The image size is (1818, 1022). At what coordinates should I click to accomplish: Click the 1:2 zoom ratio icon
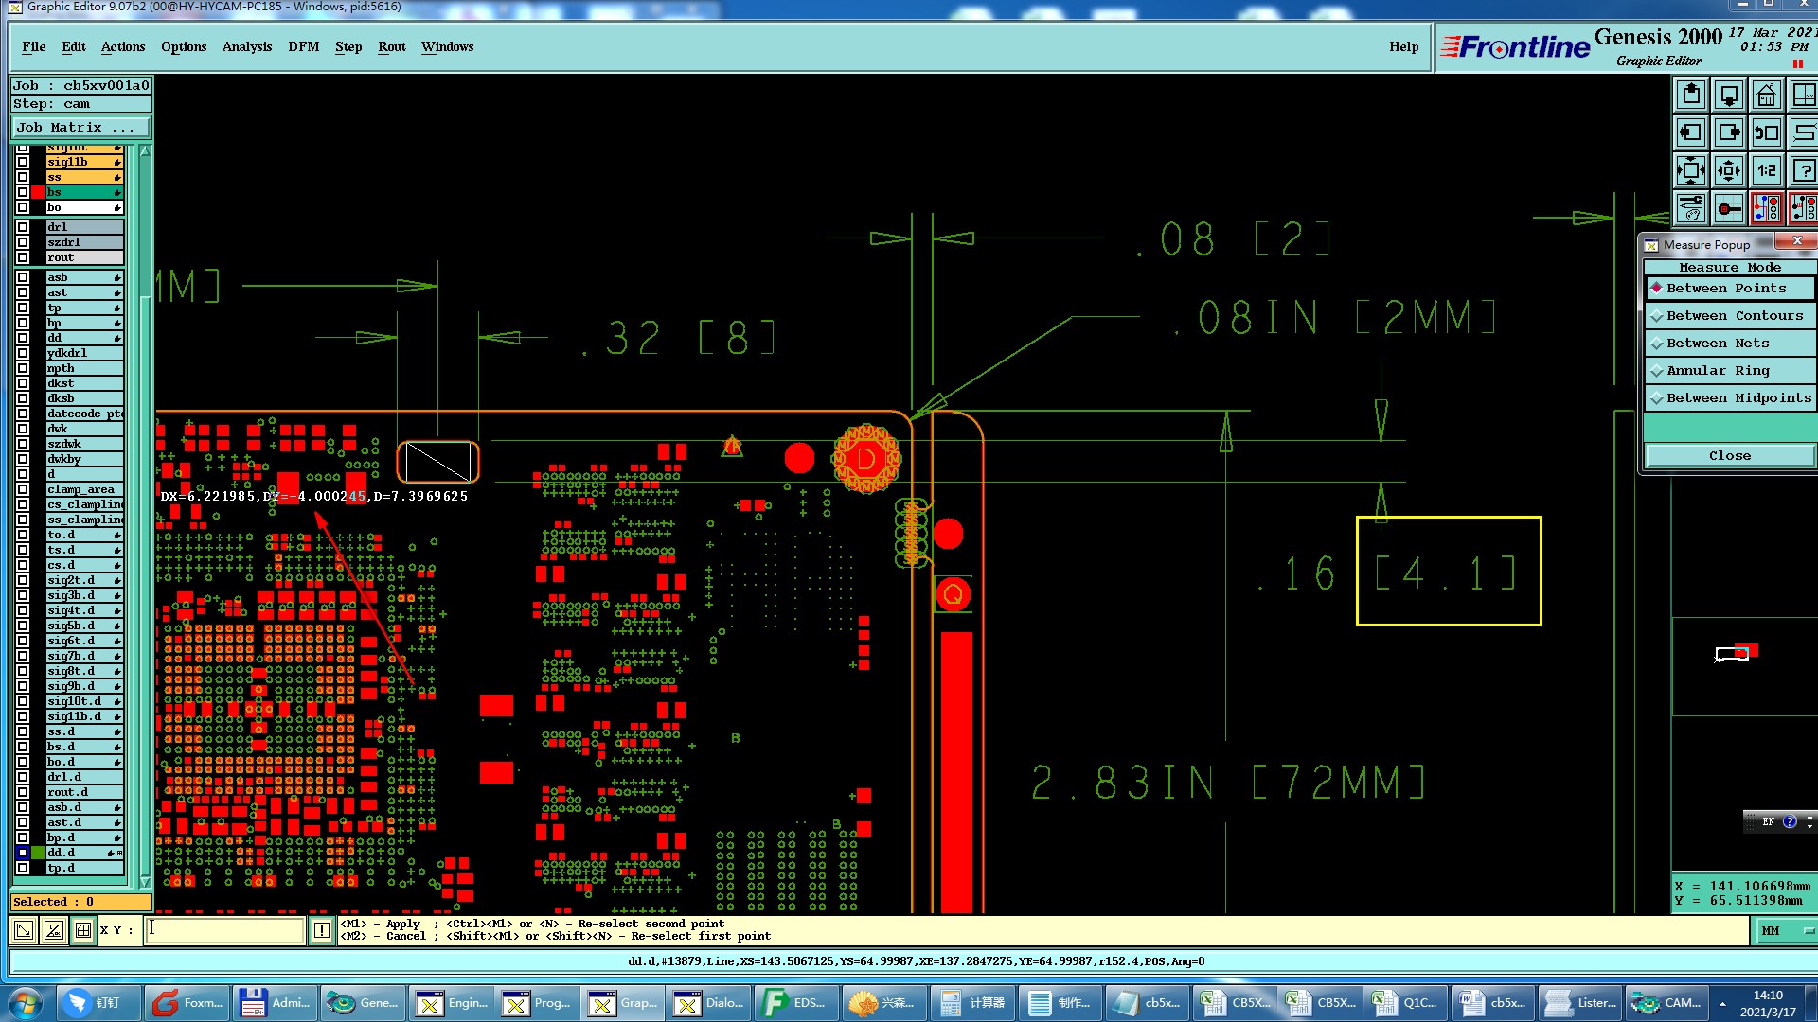[x=1766, y=171]
